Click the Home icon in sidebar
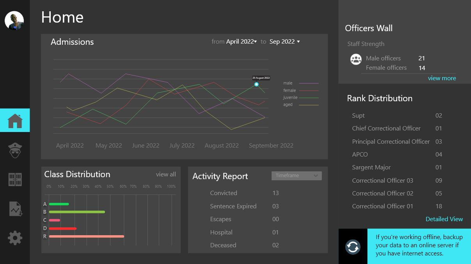The height and width of the screenshot is (264, 471). [x=15, y=121]
